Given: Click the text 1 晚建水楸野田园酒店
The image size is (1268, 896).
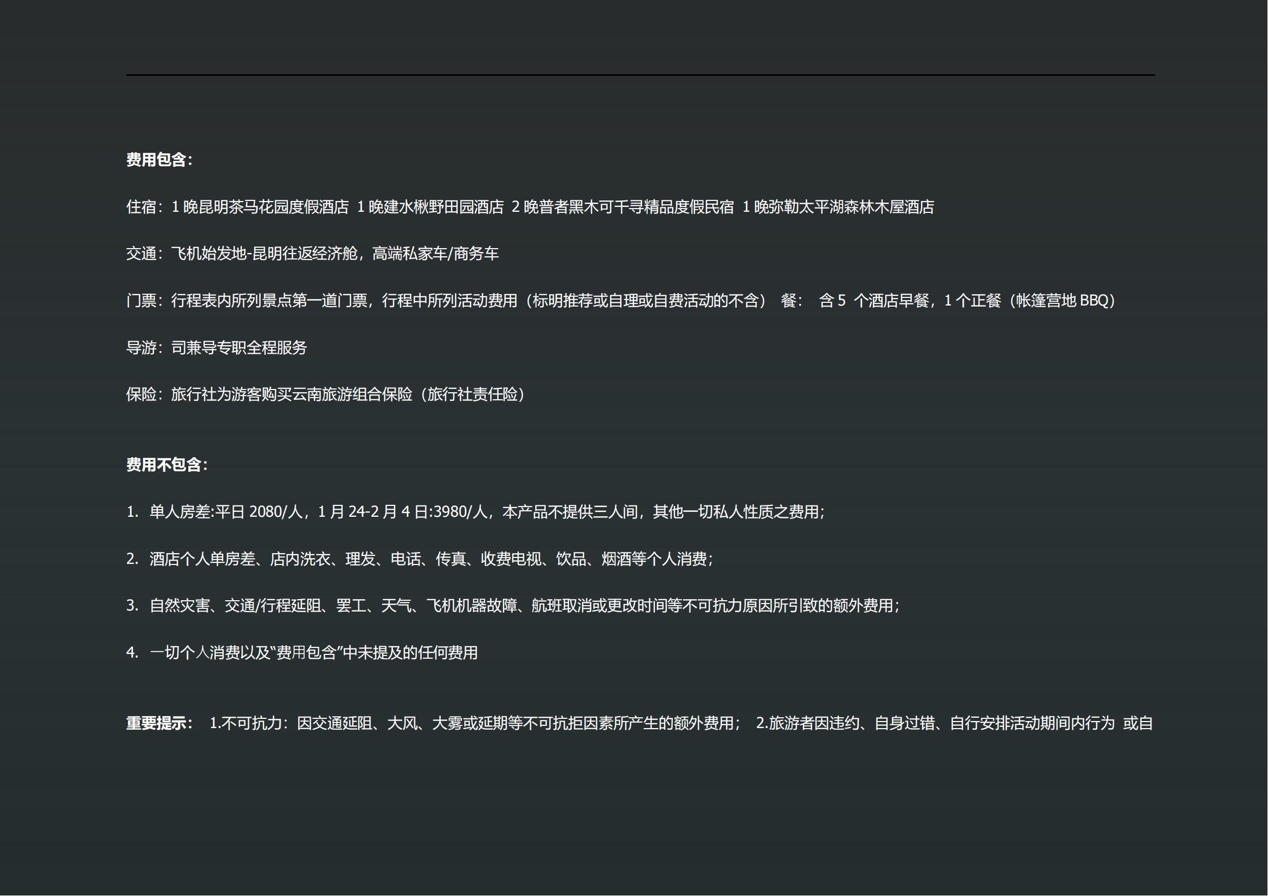Looking at the screenshot, I should point(430,207).
